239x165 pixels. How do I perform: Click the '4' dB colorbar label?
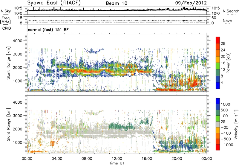point(222,82)
